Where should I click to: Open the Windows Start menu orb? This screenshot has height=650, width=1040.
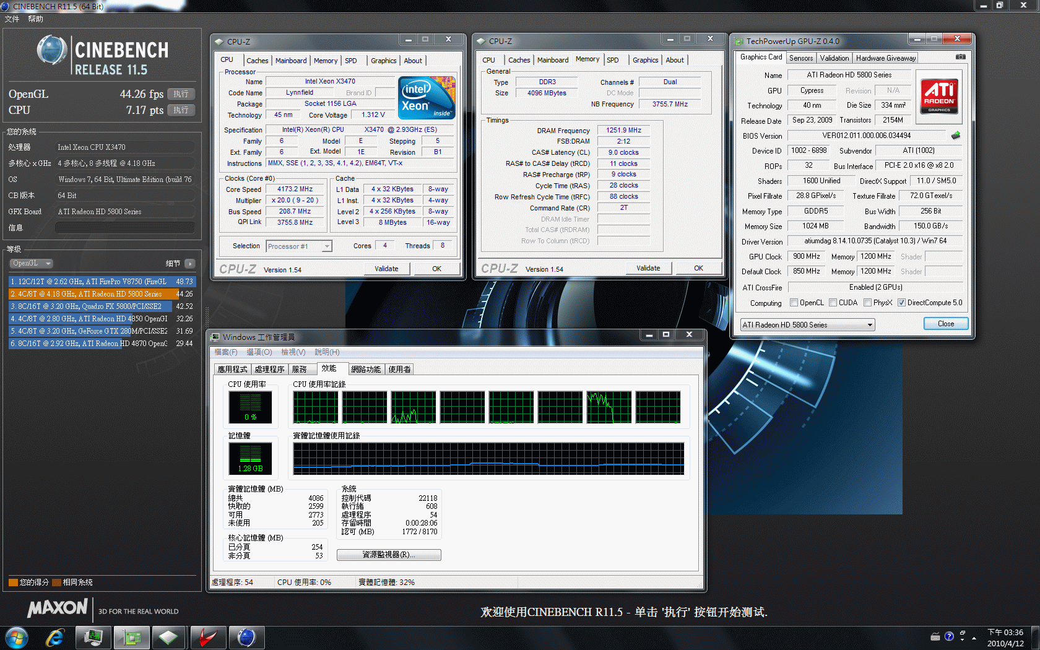(16, 638)
